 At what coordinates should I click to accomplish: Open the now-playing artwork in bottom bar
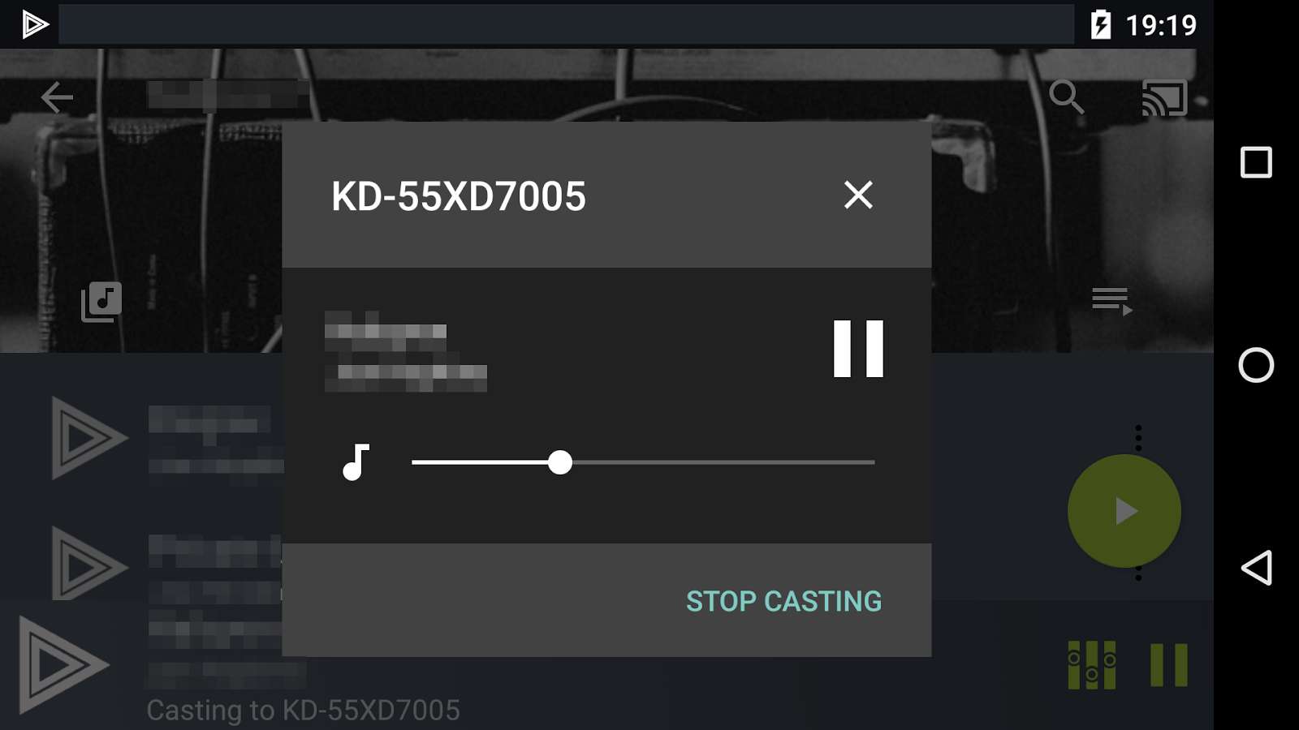[63, 665]
